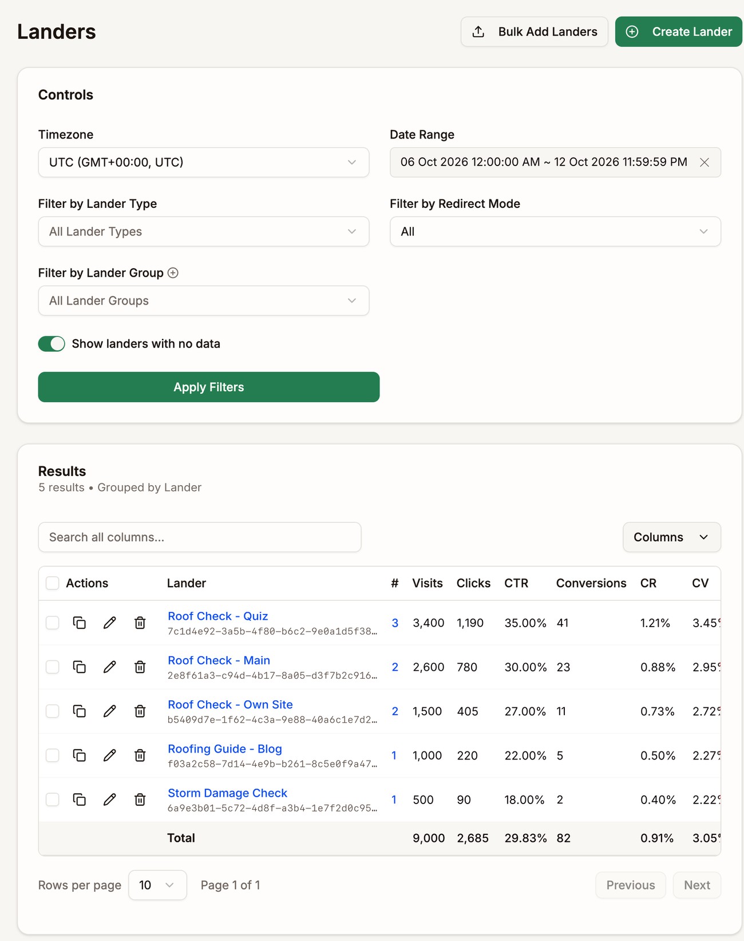Delete the Storm Damage Check lander
The image size is (744, 941).
point(140,800)
